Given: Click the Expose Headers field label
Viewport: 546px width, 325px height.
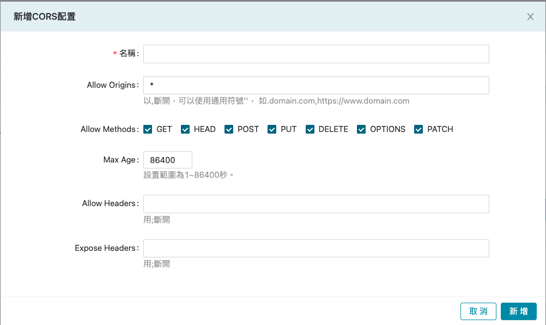Looking at the screenshot, I should tap(106, 248).
